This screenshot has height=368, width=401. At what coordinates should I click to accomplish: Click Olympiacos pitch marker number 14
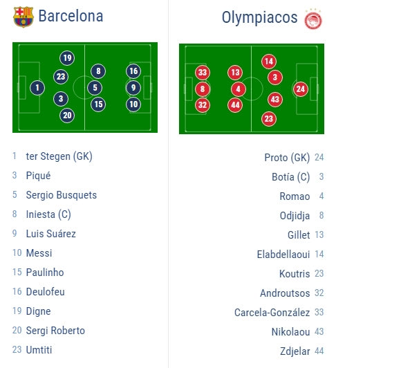[269, 62]
